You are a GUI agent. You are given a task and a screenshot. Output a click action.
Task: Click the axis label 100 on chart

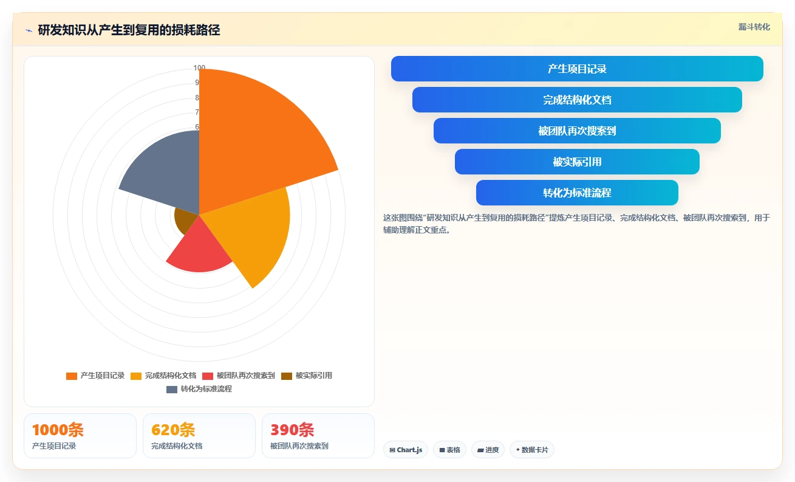pos(199,68)
